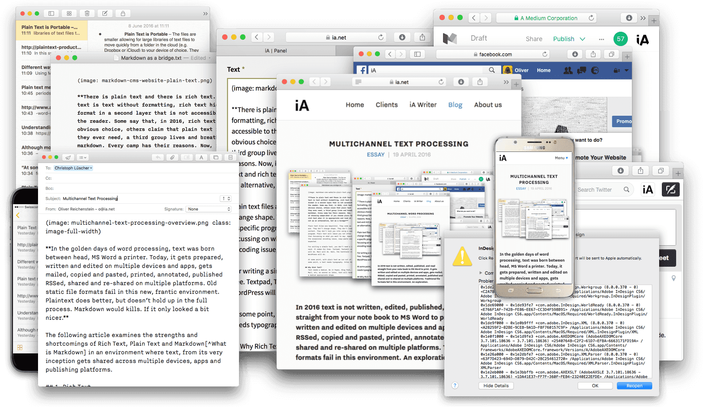The image size is (703, 407).
Task: Click stationery icon at Mail toolbar end
Action: [x=230, y=157]
